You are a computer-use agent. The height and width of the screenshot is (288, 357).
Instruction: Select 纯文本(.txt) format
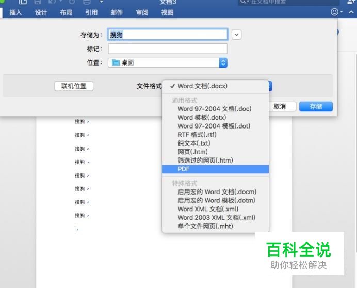coord(215,143)
